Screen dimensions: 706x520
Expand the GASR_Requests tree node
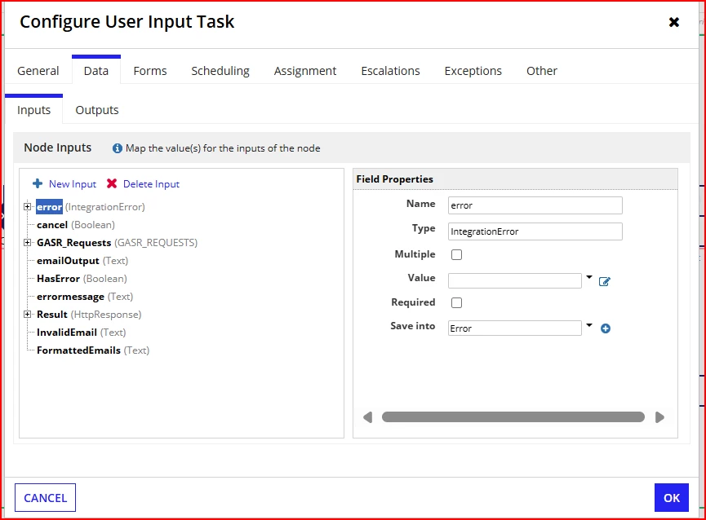[28, 243]
